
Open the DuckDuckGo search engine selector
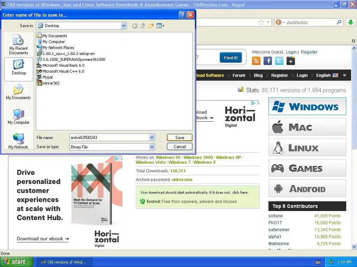[280, 22]
